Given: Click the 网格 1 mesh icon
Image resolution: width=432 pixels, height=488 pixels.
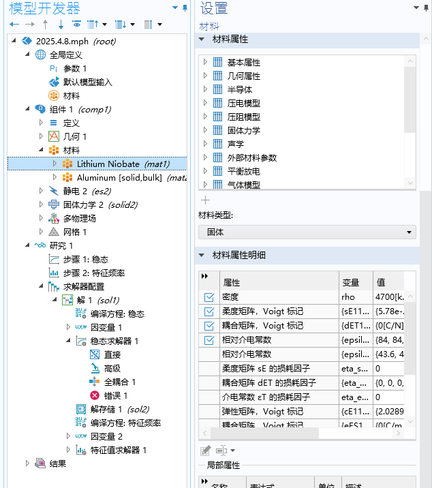Looking at the screenshot, I should pos(54,232).
